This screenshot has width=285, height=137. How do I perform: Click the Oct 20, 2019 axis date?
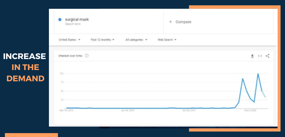tap(189, 111)
